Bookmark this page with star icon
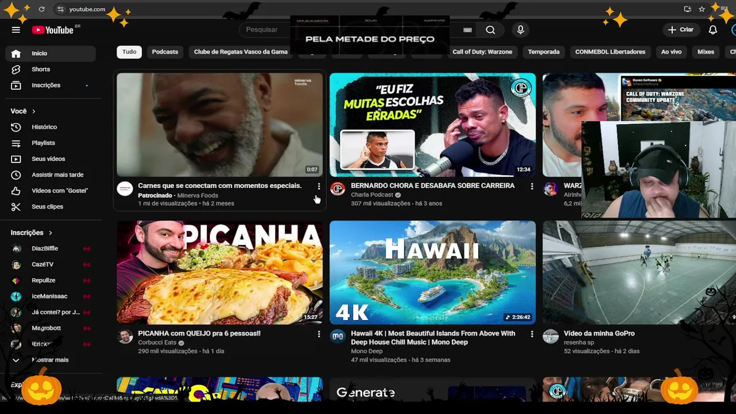 tap(701, 9)
